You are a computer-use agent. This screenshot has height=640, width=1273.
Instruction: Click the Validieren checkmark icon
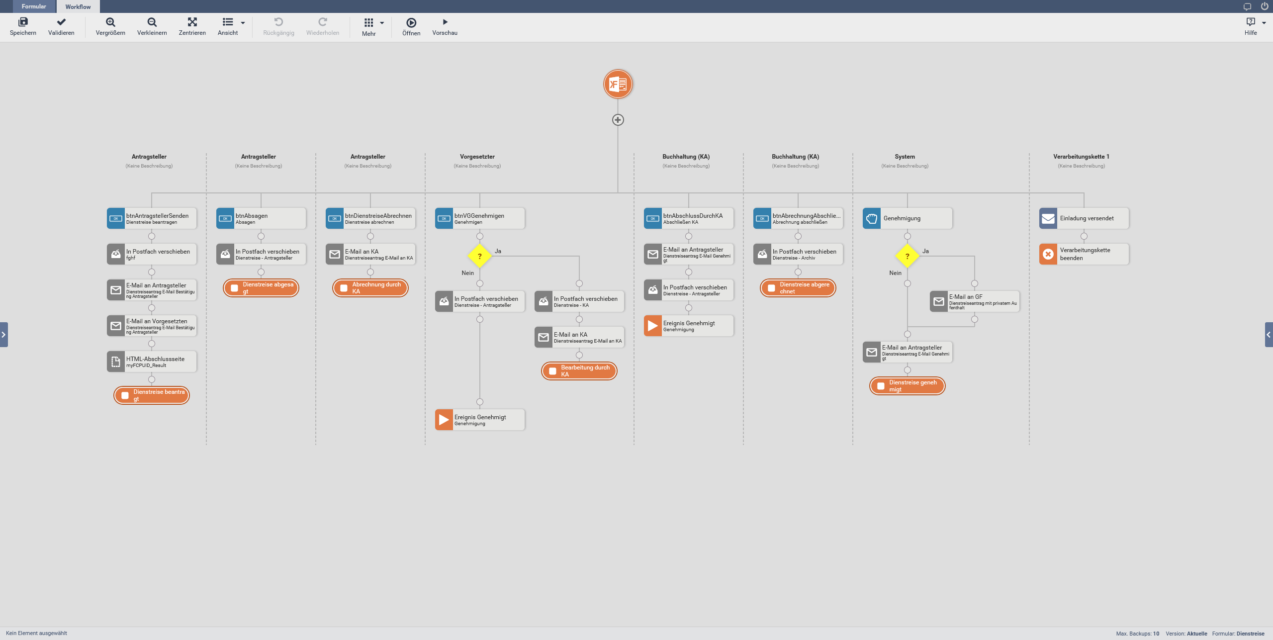(61, 22)
